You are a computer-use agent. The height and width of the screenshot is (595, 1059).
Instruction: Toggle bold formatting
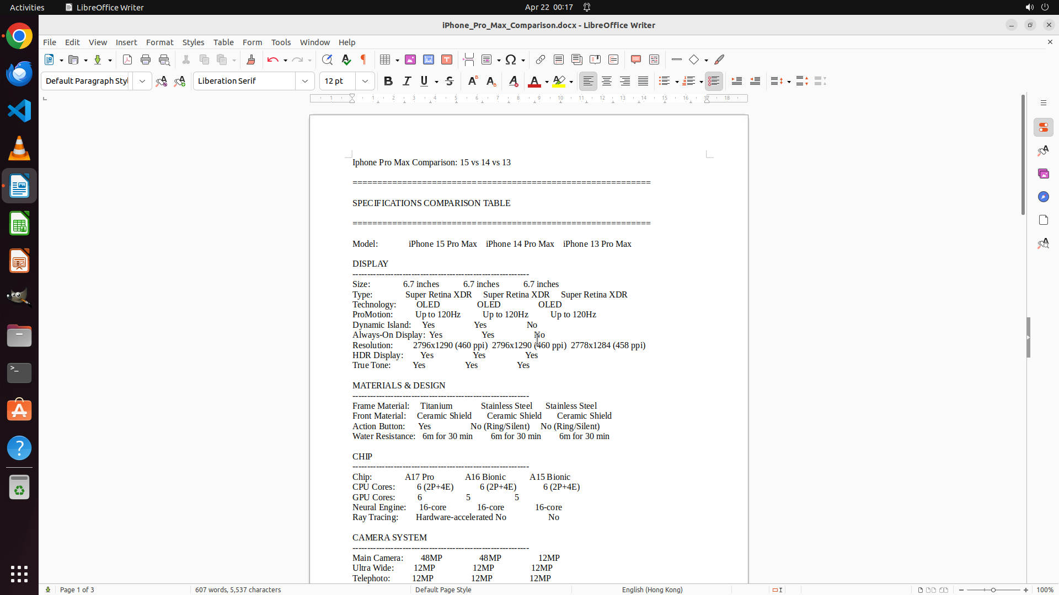(388, 81)
